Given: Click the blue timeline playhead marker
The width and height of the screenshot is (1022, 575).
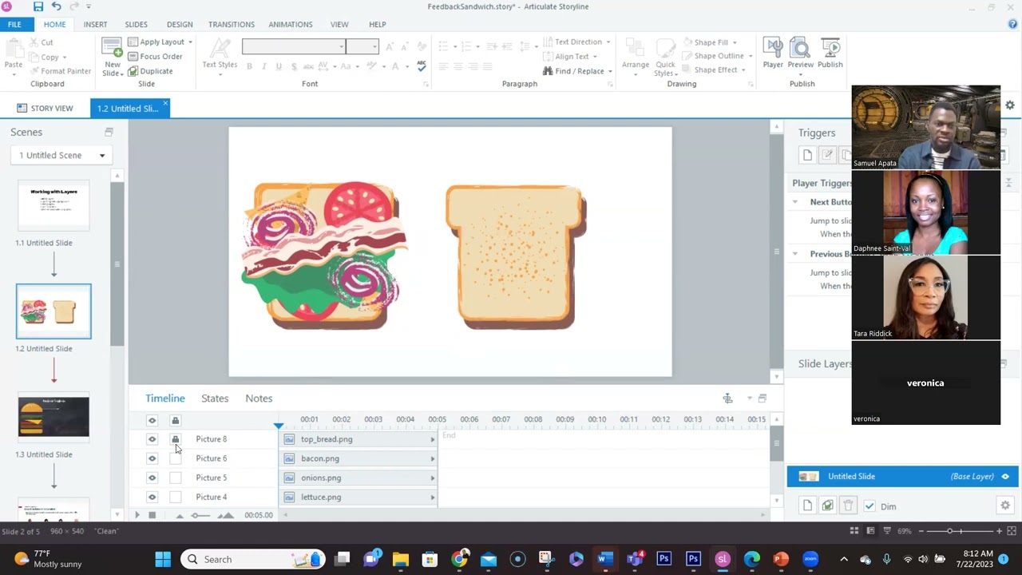Looking at the screenshot, I should pyautogui.click(x=278, y=426).
